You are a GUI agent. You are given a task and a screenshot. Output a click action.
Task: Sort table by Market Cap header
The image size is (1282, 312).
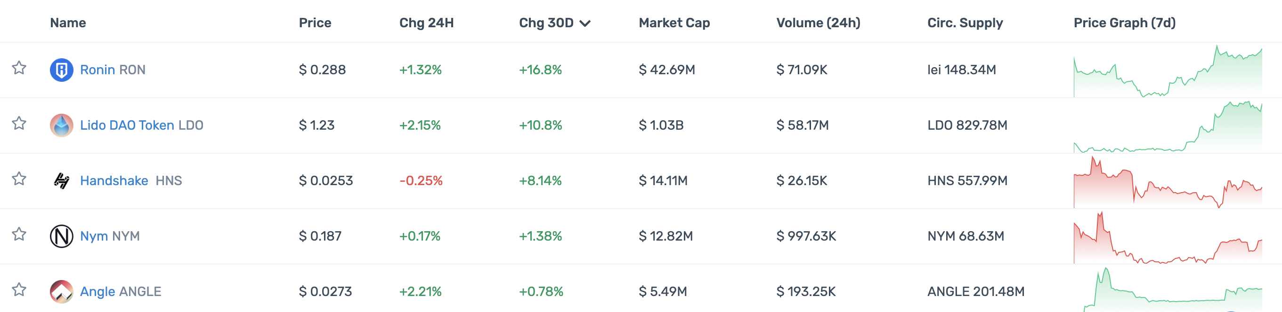click(674, 23)
